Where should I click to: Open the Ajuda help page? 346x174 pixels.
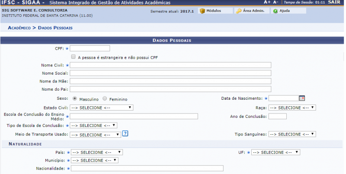(x=282, y=11)
